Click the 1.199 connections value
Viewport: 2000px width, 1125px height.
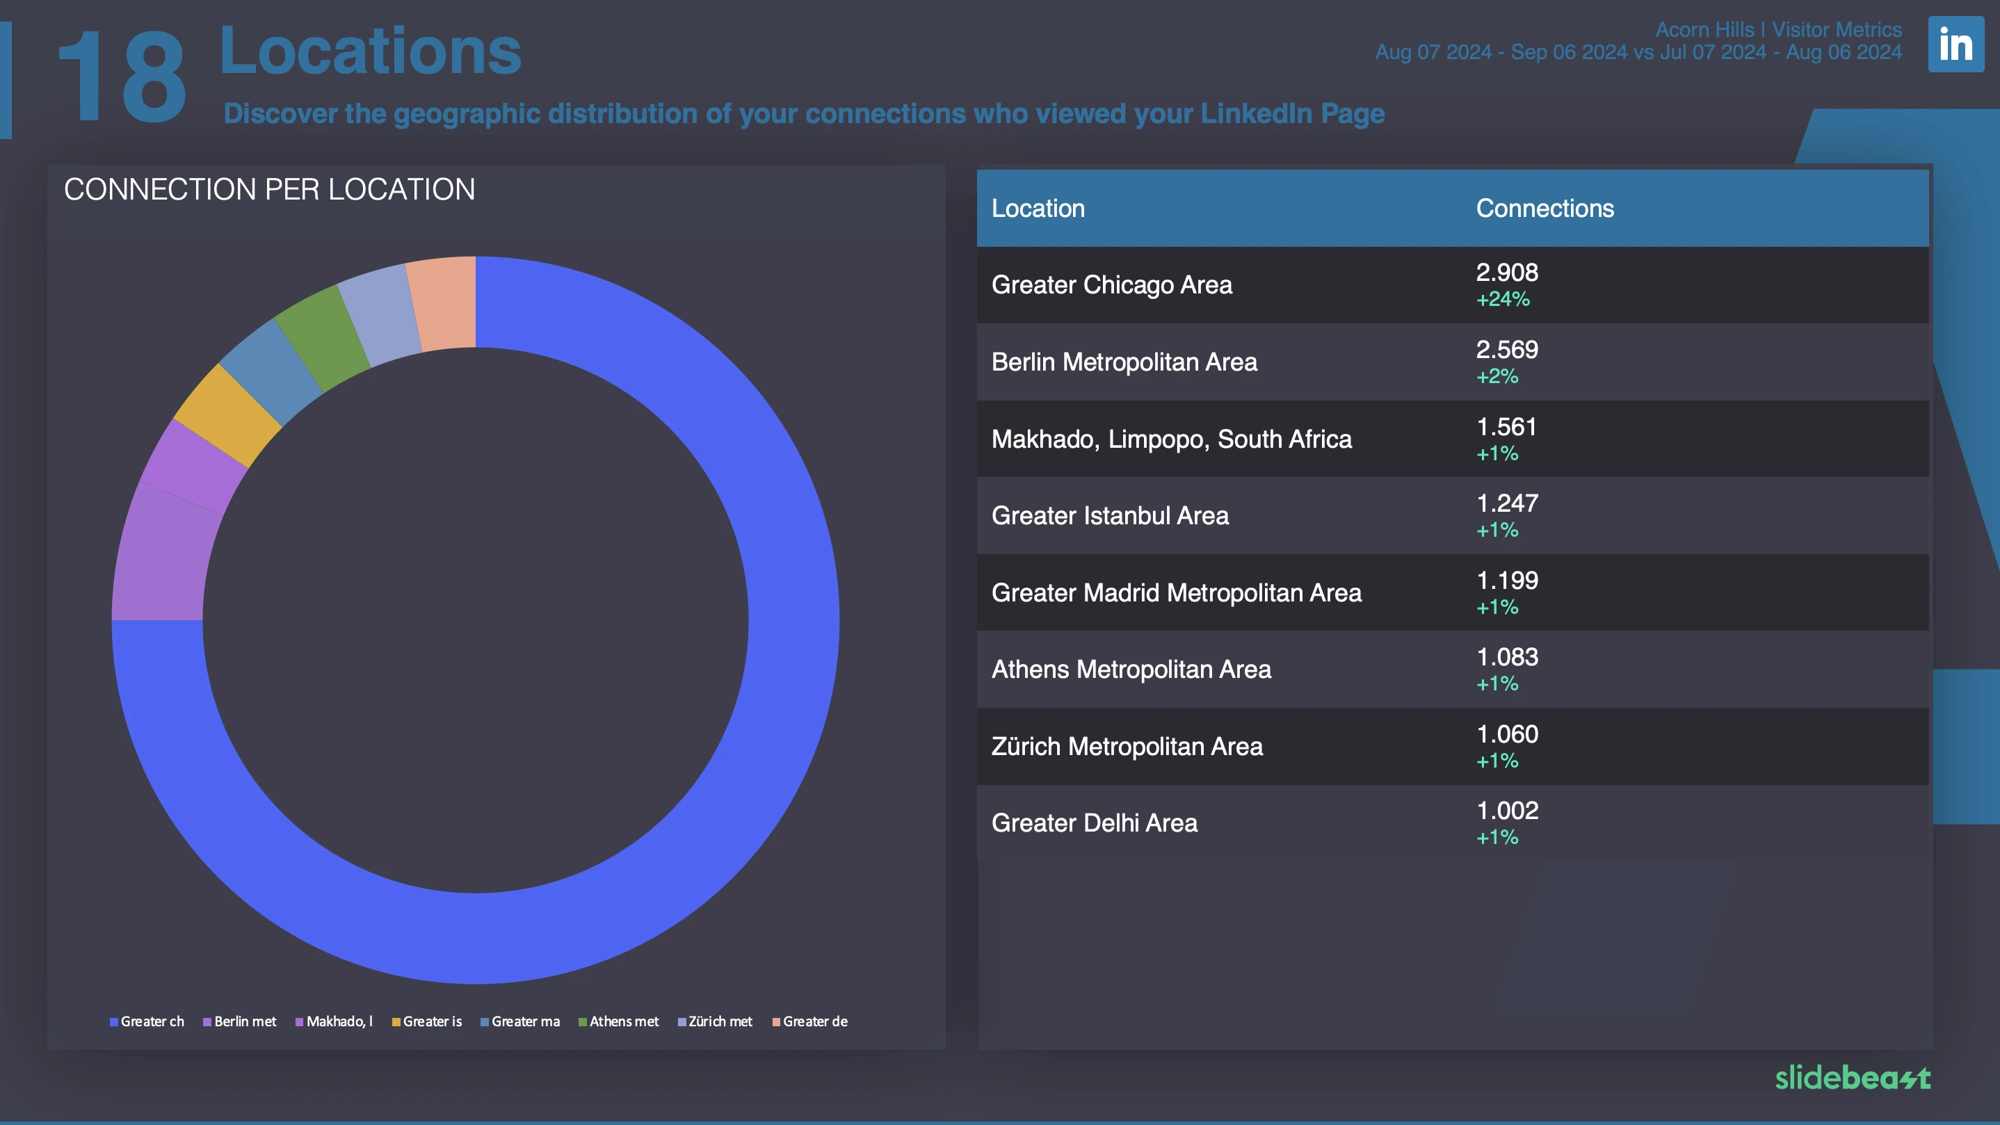(x=1507, y=580)
